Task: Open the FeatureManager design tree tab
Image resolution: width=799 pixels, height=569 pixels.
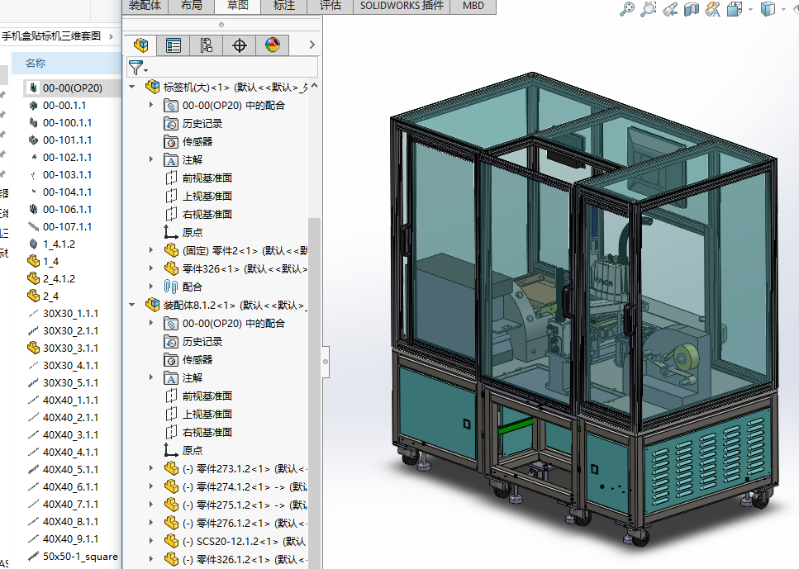Action: [x=141, y=45]
